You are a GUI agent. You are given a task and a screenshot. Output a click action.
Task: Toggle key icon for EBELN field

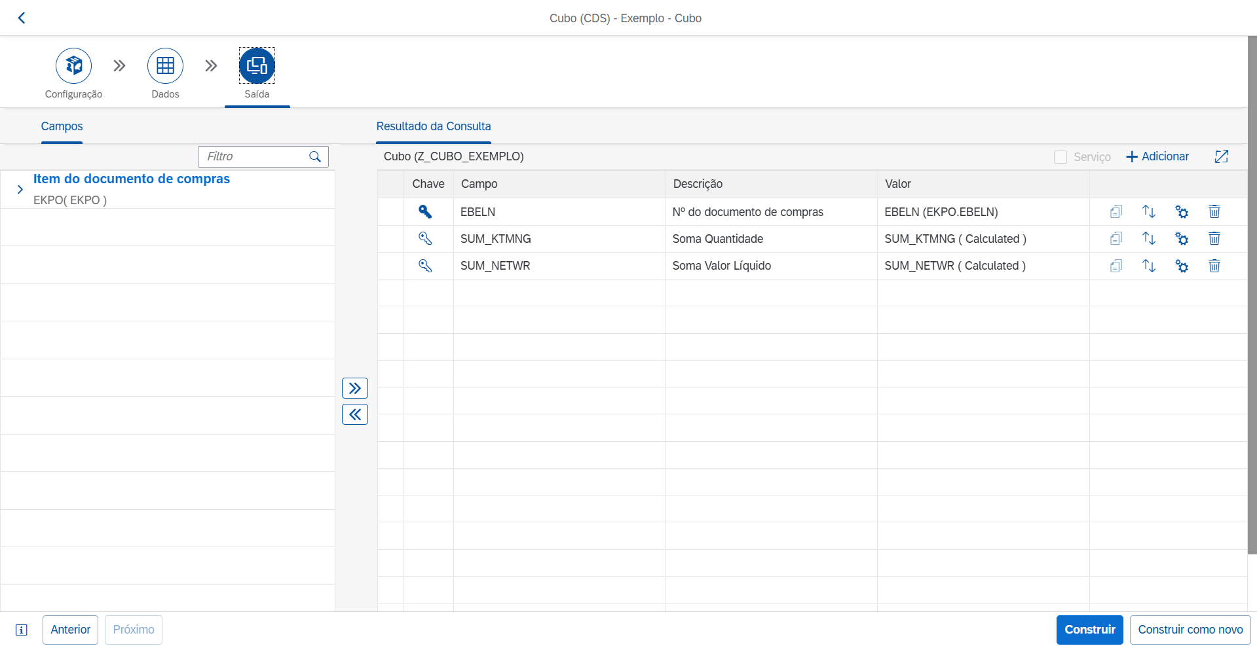point(425,212)
